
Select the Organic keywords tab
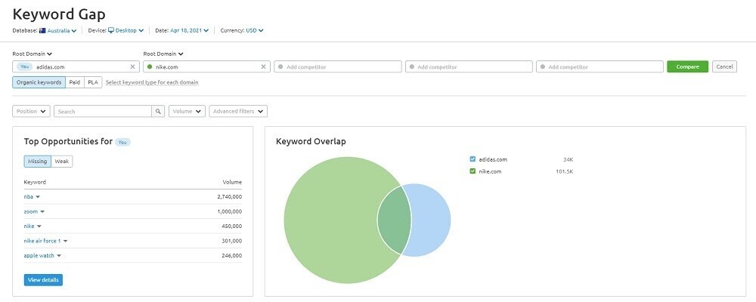pyautogui.click(x=39, y=82)
